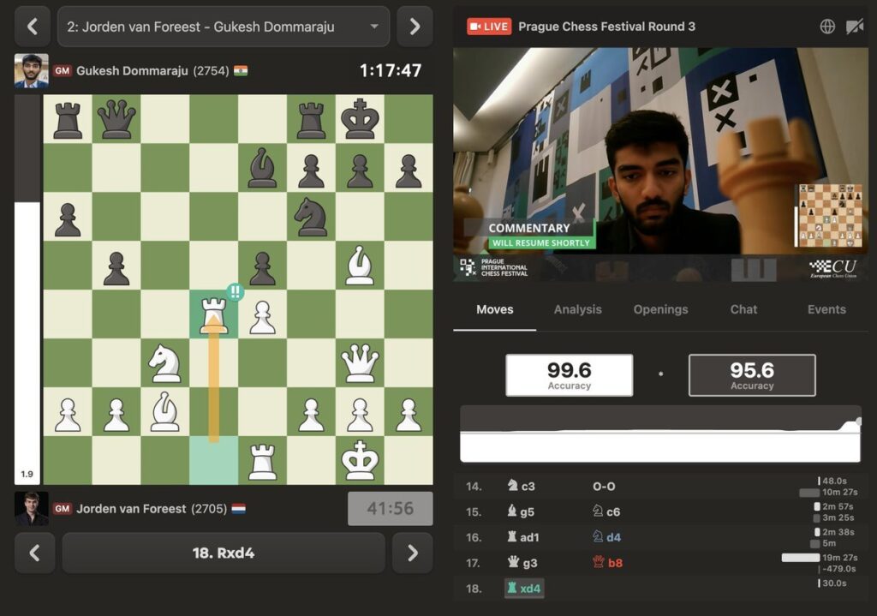Step forward one move with bottom-right arrow
Image resolution: width=877 pixels, height=616 pixels.
(412, 553)
